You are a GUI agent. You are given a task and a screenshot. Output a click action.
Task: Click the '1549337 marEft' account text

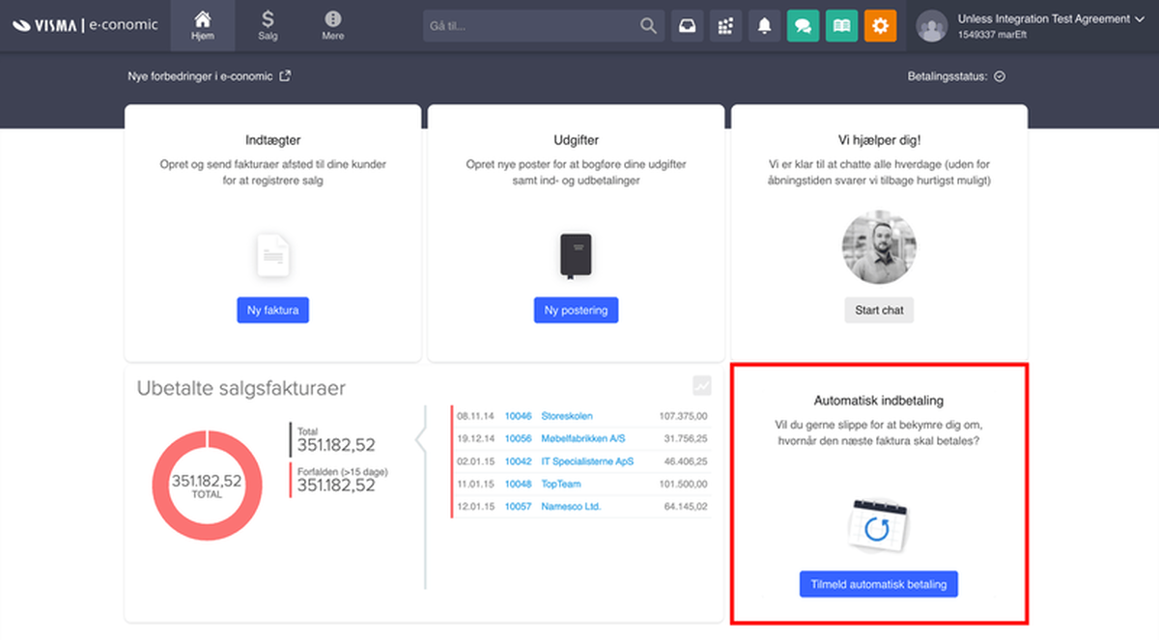[x=993, y=35]
